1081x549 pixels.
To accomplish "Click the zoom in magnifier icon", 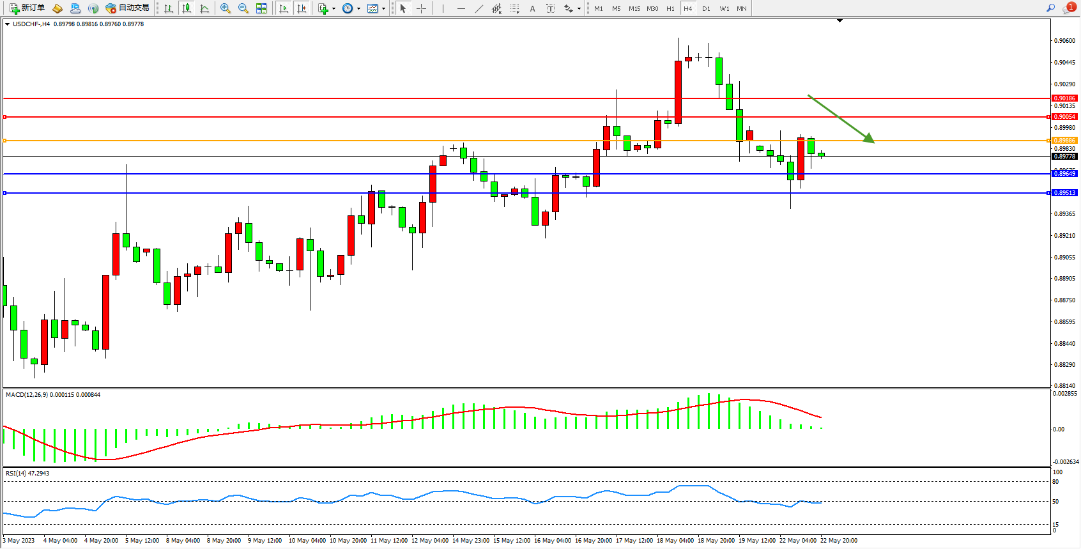I will click(225, 8).
